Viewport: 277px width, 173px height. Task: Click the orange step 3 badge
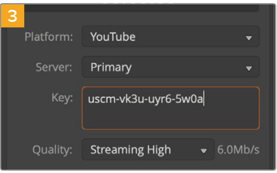coord(13,16)
